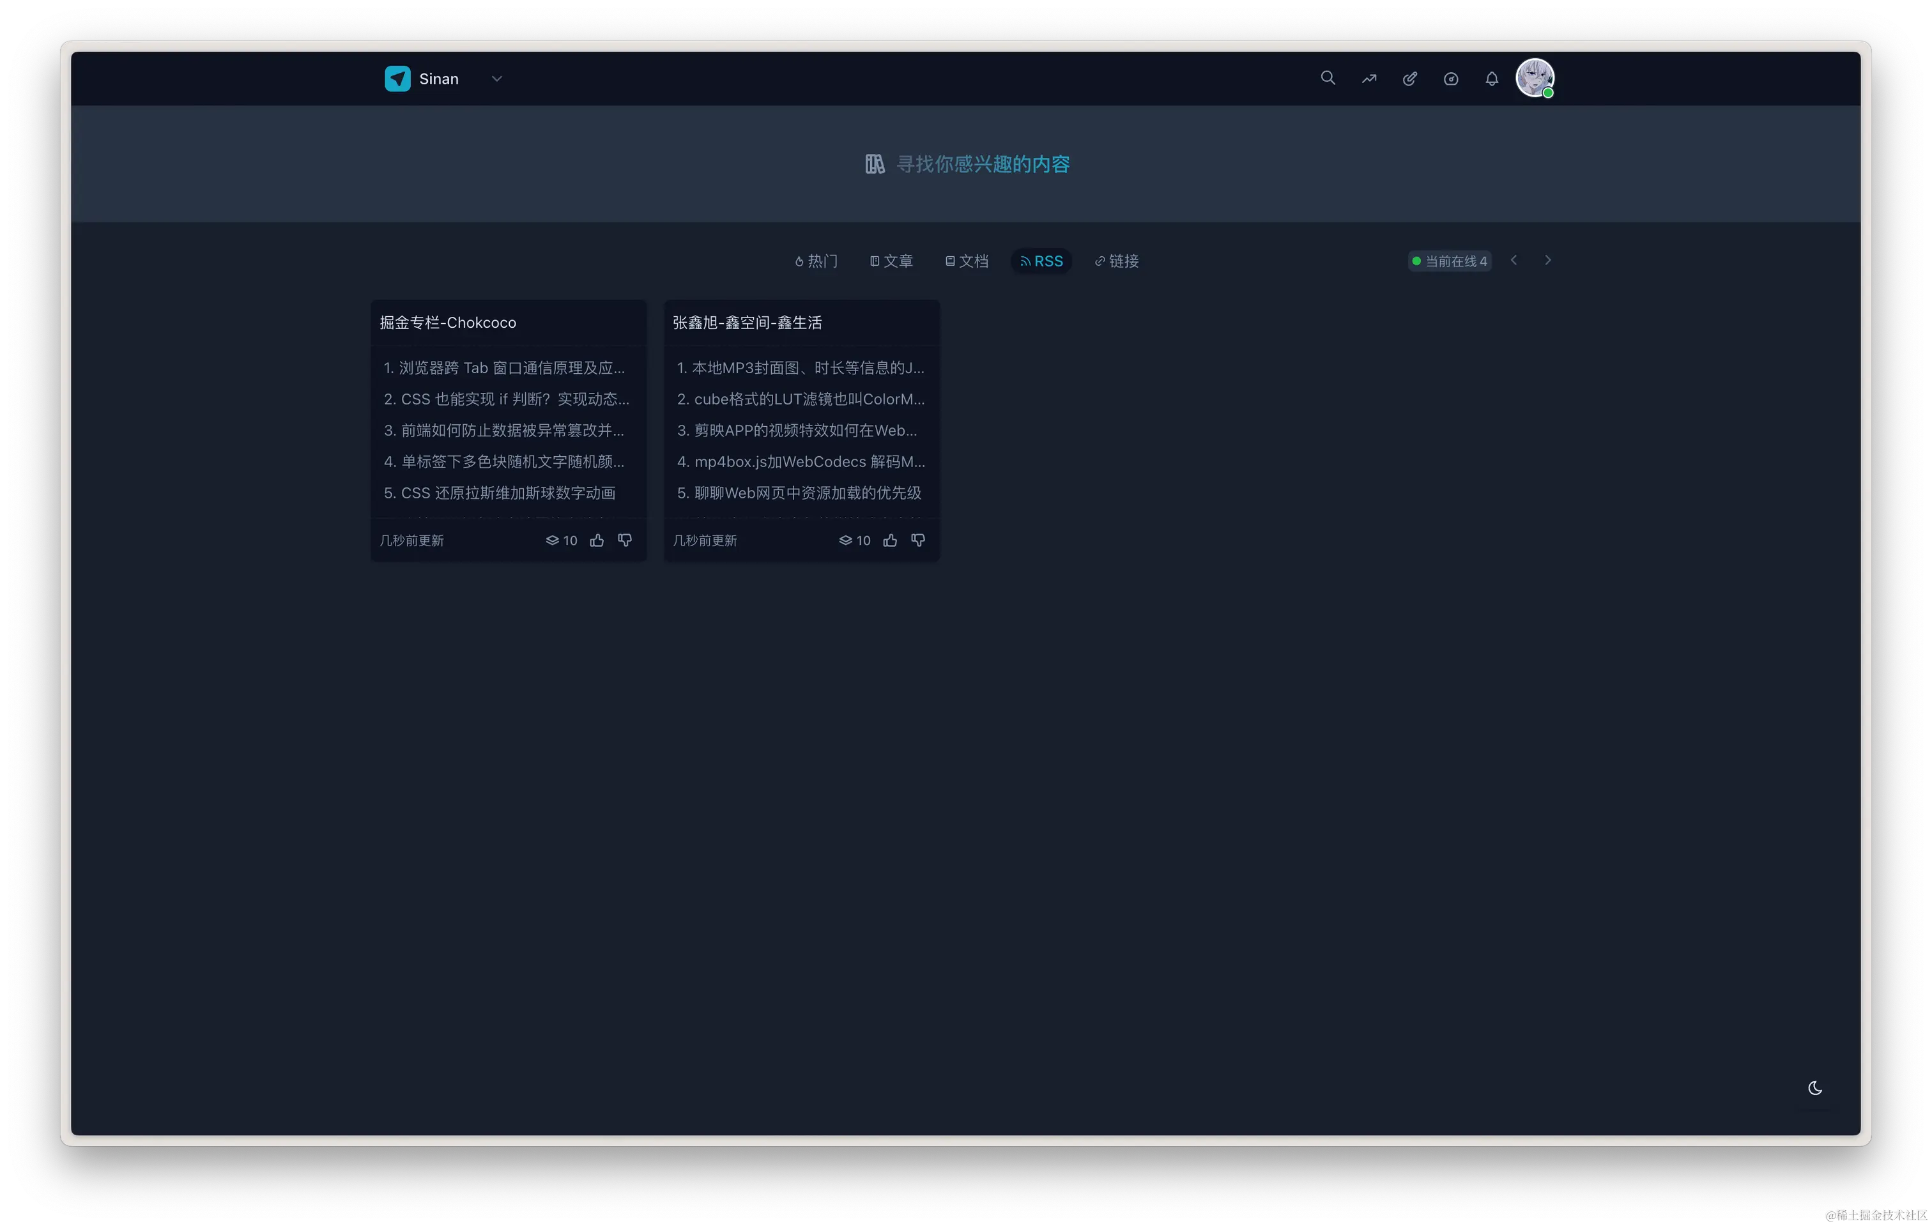Open the notifications bell
This screenshot has height=1226, width=1932.
1492,79
